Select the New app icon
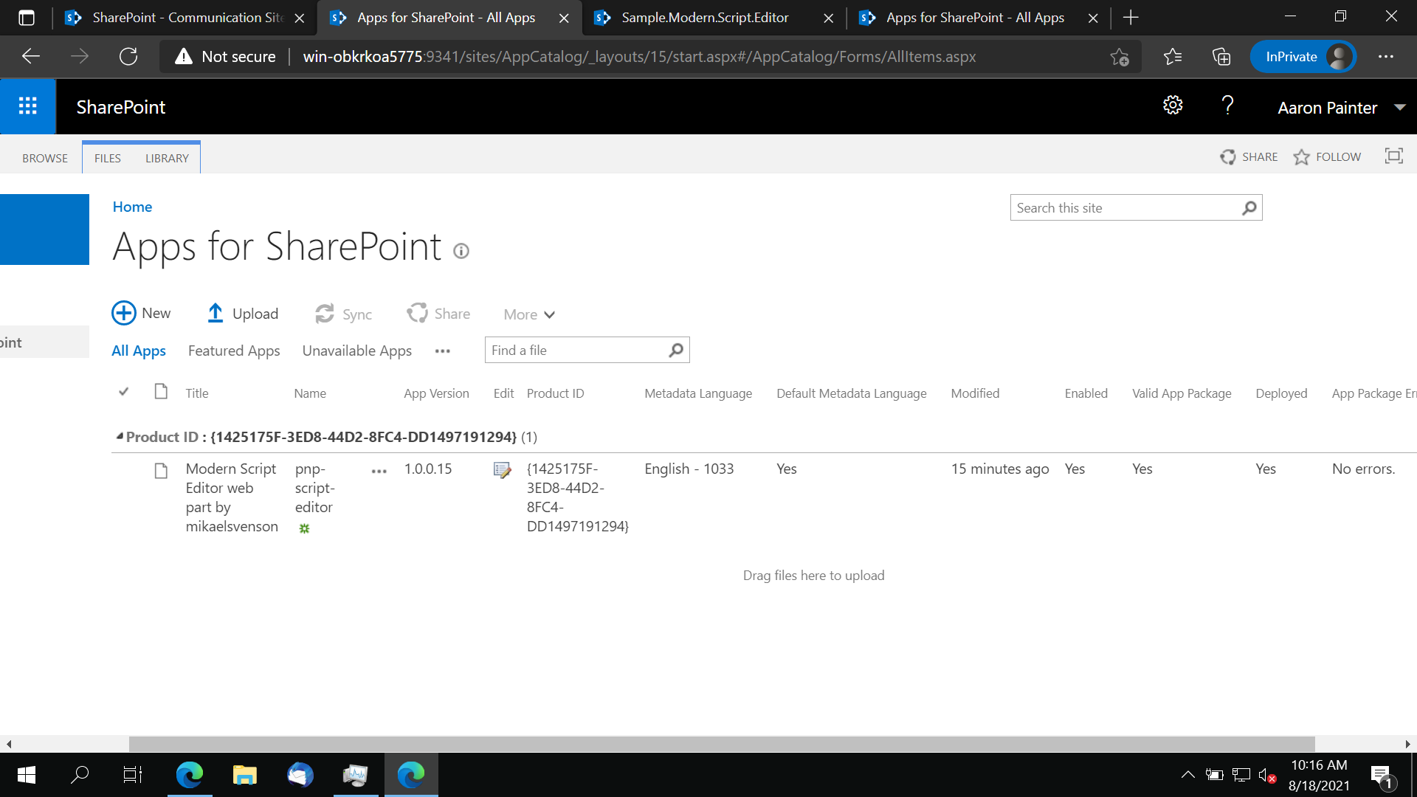Screen dimensions: 1417x797 coord(123,313)
